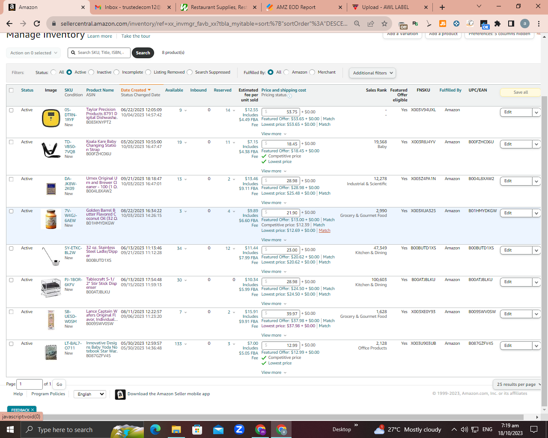Open the Windows notification center icon

tap(534, 429)
